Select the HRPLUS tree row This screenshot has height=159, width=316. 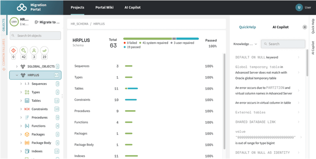pos(35,75)
